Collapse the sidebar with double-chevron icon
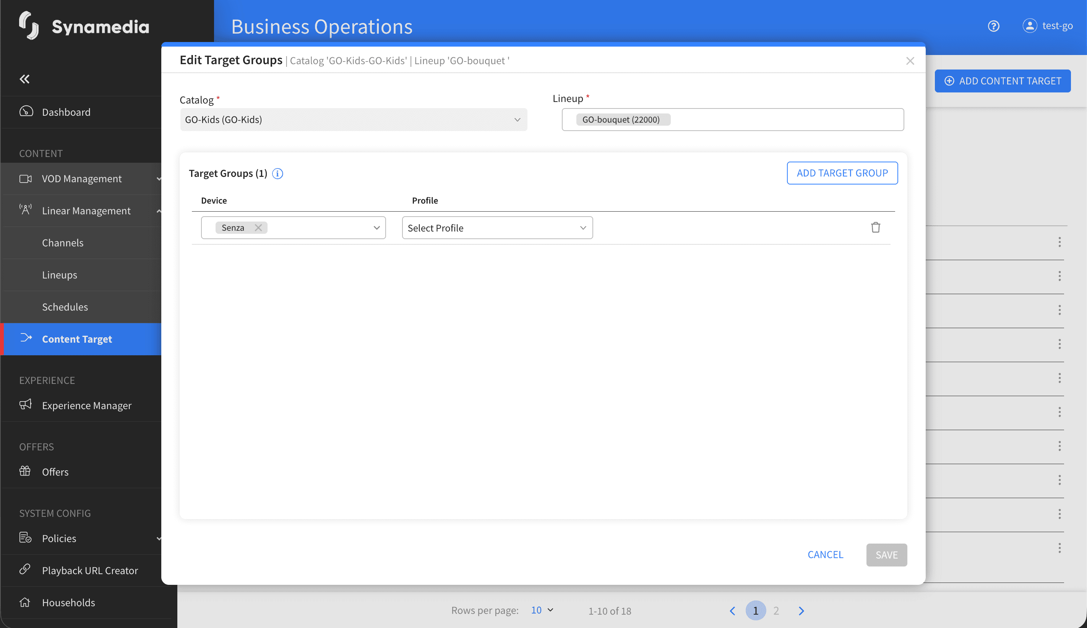Screen dimensions: 1087x628 click(24, 79)
